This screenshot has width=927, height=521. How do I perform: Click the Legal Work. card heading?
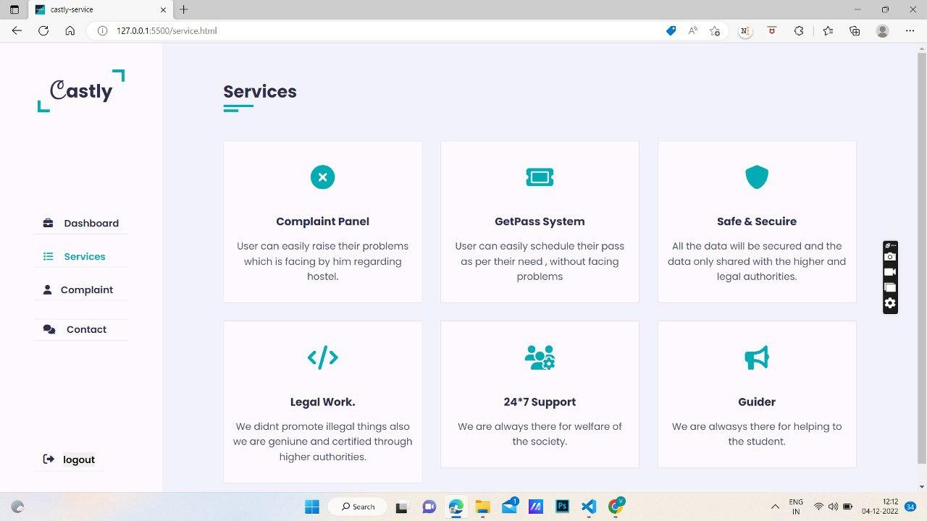322,402
